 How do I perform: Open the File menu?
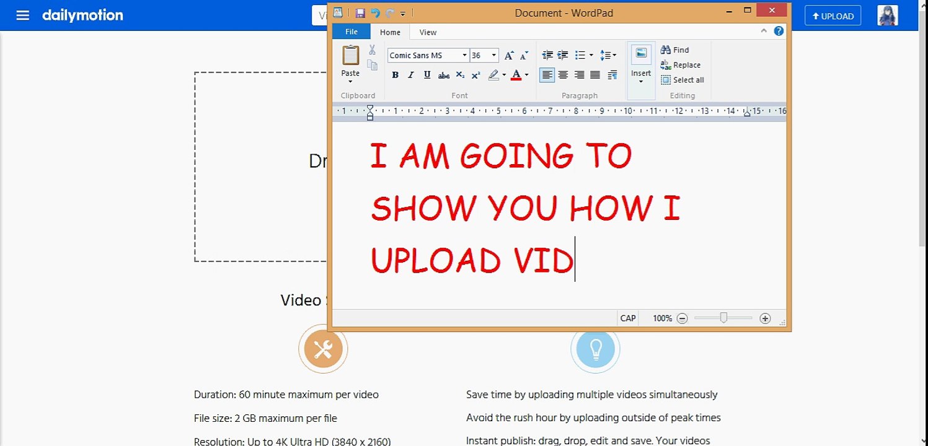coord(351,32)
